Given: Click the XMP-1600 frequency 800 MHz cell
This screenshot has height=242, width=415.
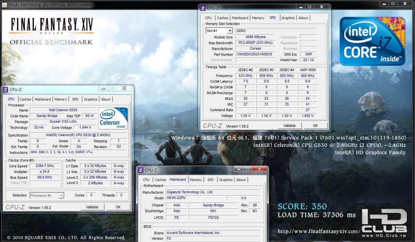Looking at the screenshot, I should click(308, 76).
